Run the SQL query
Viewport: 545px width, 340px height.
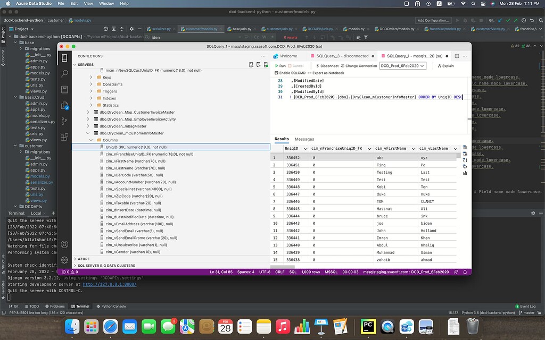(281, 66)
